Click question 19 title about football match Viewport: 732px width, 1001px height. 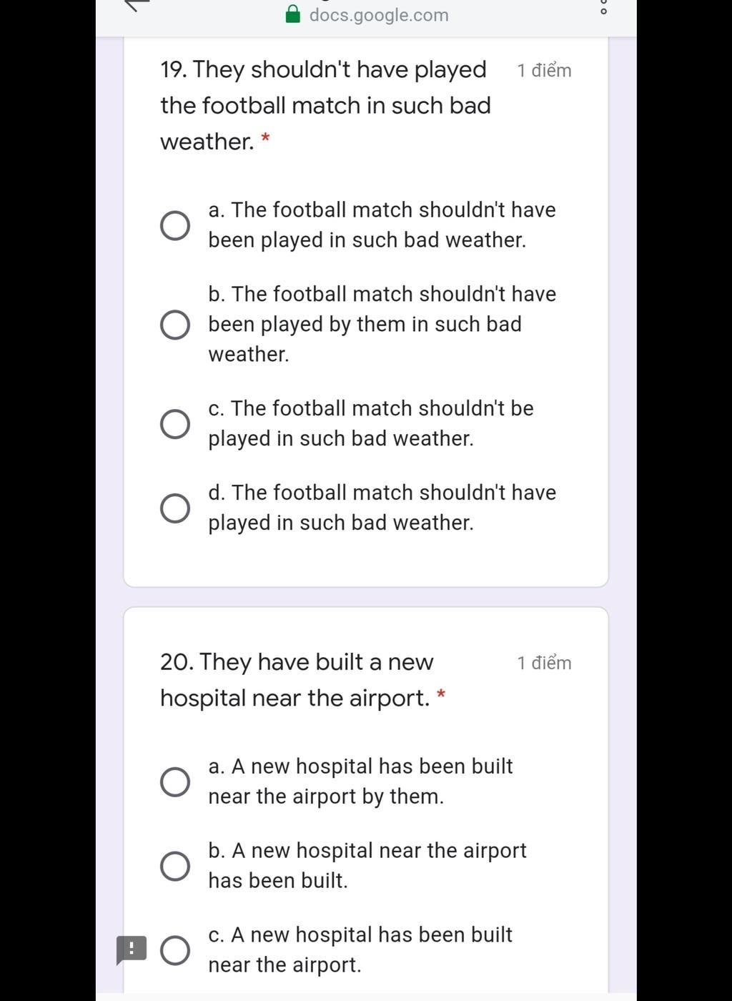pos(325,105)
